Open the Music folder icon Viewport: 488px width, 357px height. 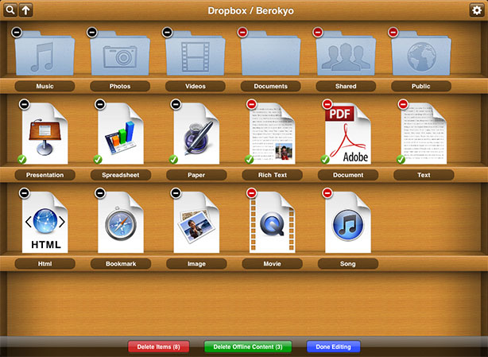point(45,53)
